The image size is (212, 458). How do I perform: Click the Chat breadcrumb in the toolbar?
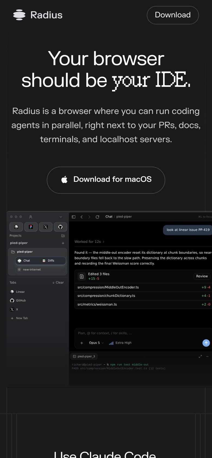(109, 217)
